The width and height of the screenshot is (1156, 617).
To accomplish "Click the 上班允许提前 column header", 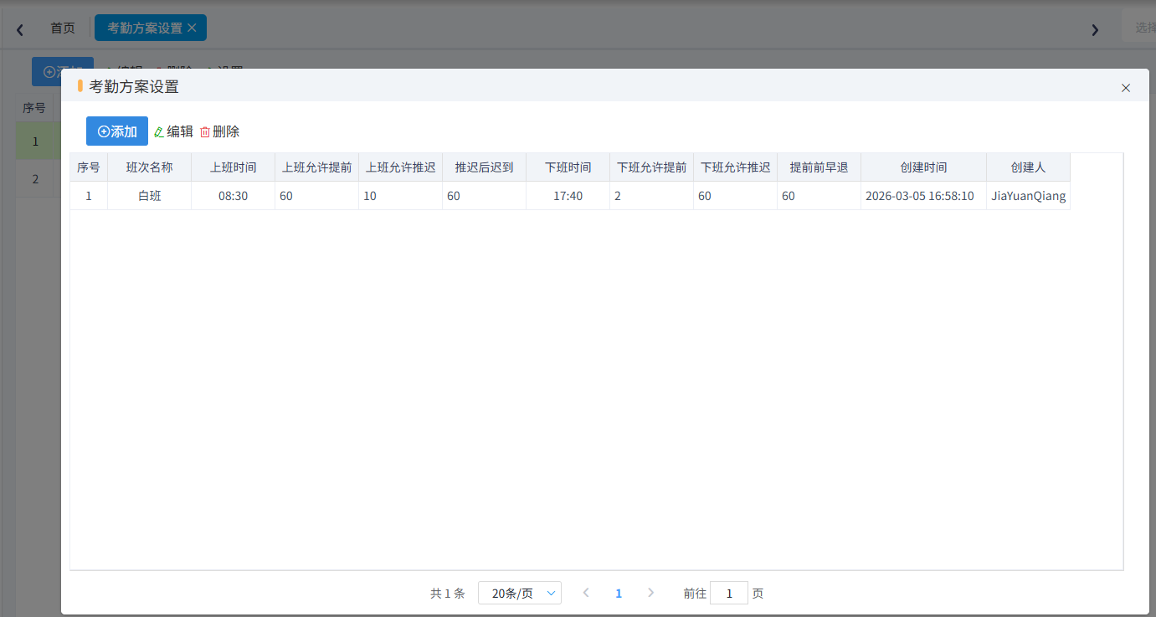I will (x=317, y=167).
